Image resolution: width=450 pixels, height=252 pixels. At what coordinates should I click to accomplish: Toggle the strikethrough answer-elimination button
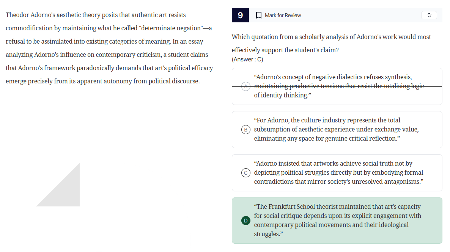pyautogui.click(x=429, y=15)
